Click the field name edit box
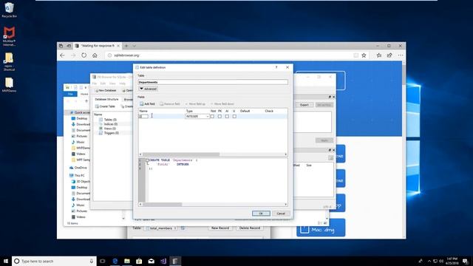 tap(143, 116)
